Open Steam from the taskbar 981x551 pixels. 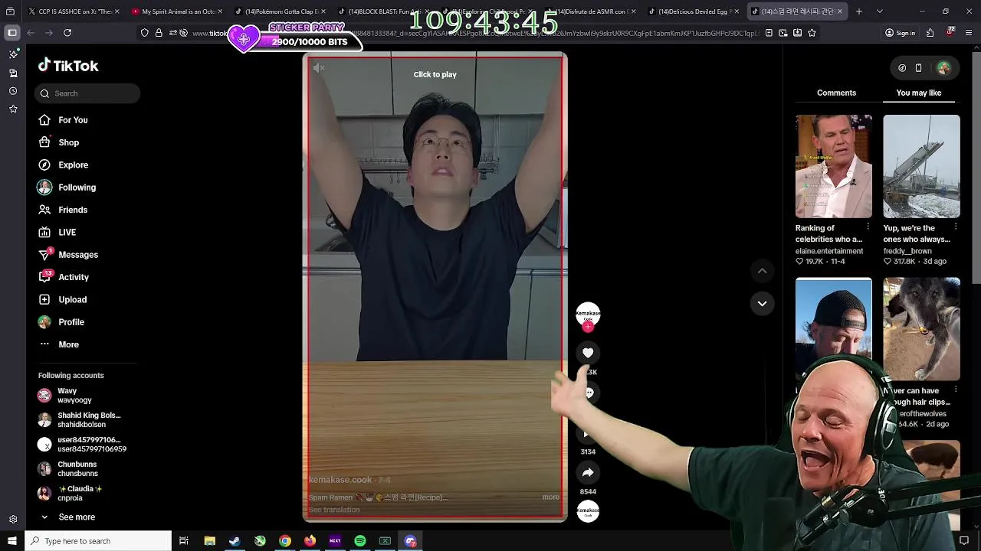pyautogui.click(x=235, y=541)
